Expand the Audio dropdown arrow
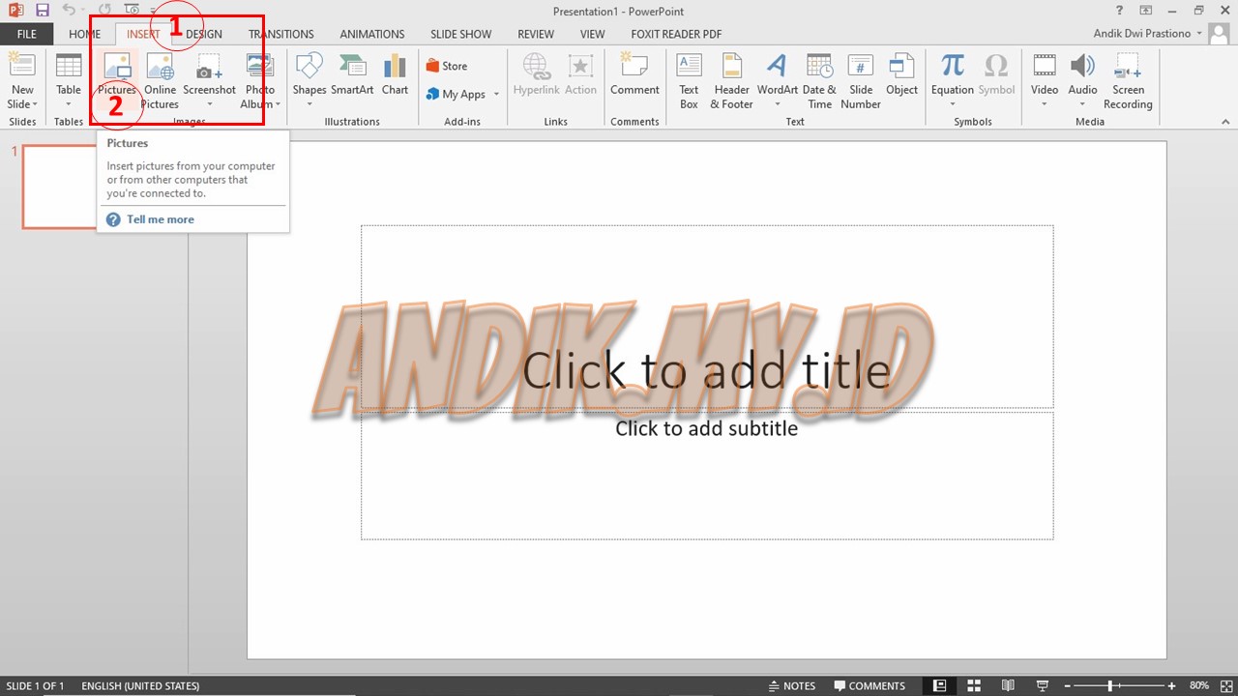This screenshot has height=696, width=1238. (x=1082, y=104)
